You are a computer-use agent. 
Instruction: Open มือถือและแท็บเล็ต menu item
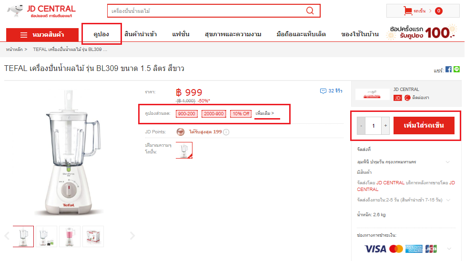tap(301, 34)
